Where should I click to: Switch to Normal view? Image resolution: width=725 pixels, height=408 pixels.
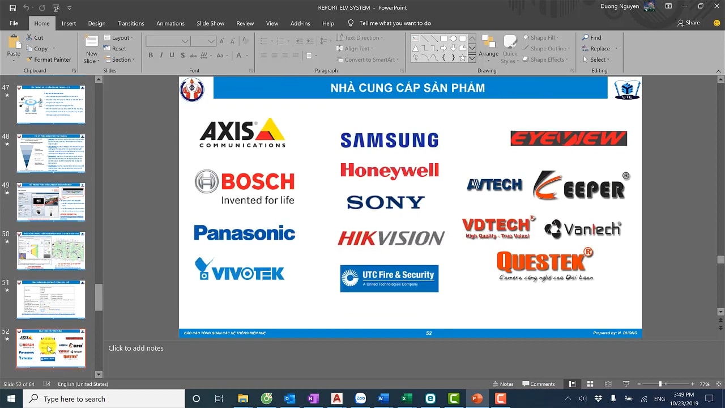point(573,384)
